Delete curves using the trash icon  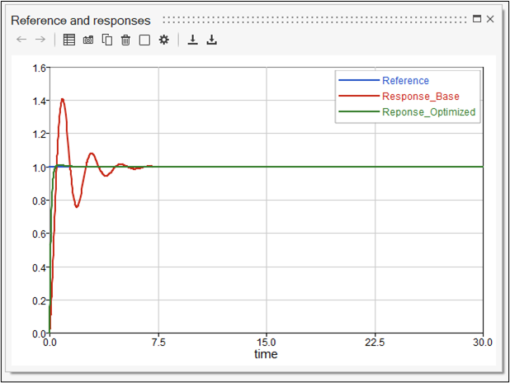pos(125,40)
